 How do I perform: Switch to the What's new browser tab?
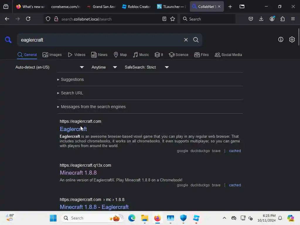[x=30, y=7]
